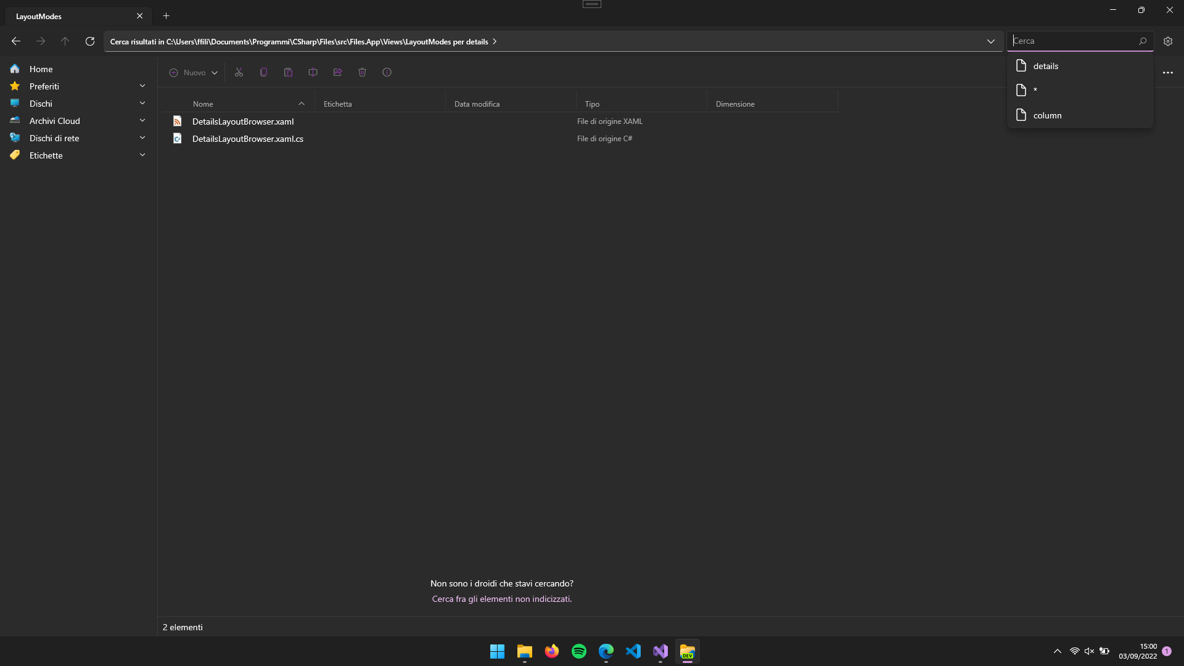Sort by the Tipo column header
Viewport: 1184px width, 666px height.
tap(641, 104)
